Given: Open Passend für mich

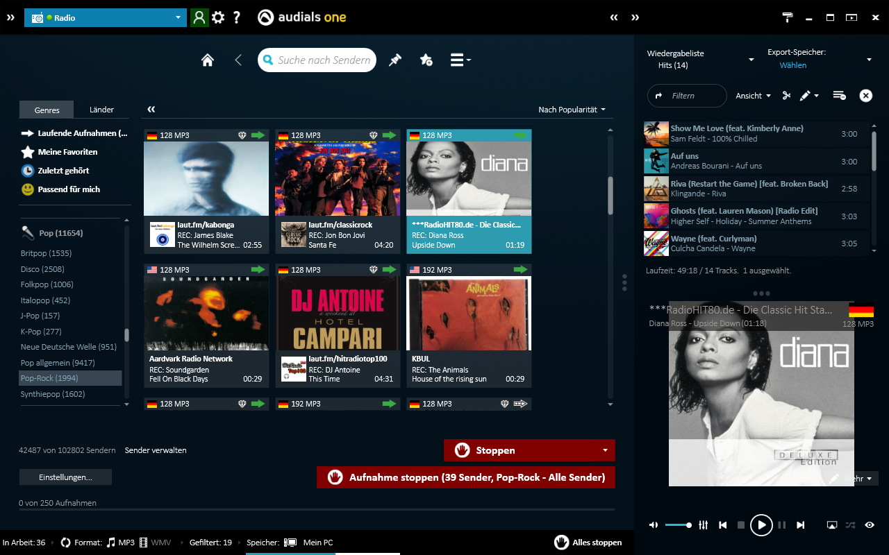Looking at the screenshot, I should click(60, 189).
